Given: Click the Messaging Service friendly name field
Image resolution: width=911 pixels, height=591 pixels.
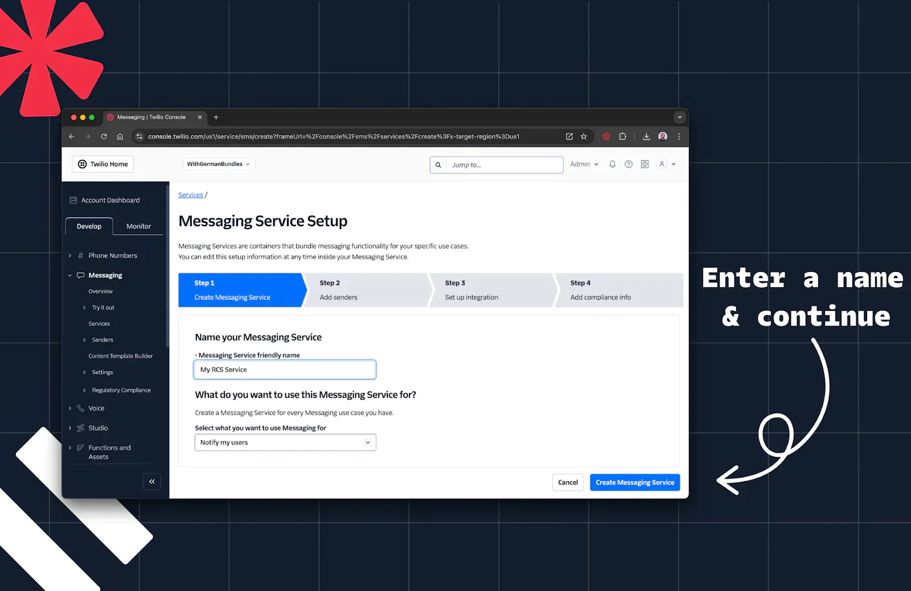Looking at the screenshot, I should (285, 370).
